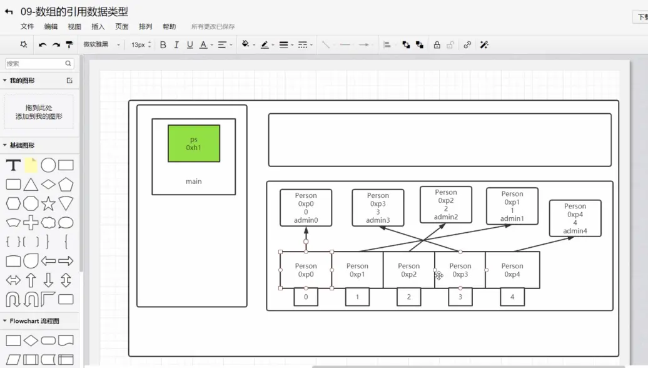Viewport: 648px width, 368px height.
Task: Select the triangle shape
Action: coord(31,185)
